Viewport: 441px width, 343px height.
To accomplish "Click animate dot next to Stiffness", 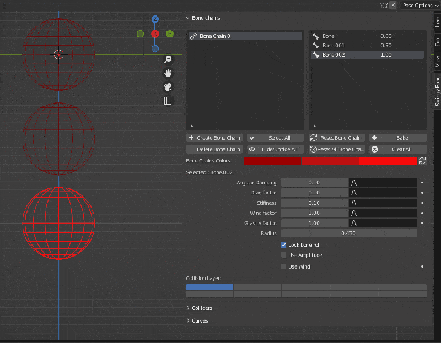I will (422, 203).
